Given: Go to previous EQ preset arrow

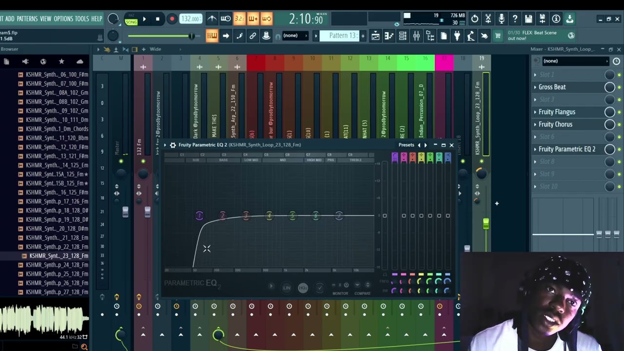Looking at the screenshot, I should click(x=419, y=145).
